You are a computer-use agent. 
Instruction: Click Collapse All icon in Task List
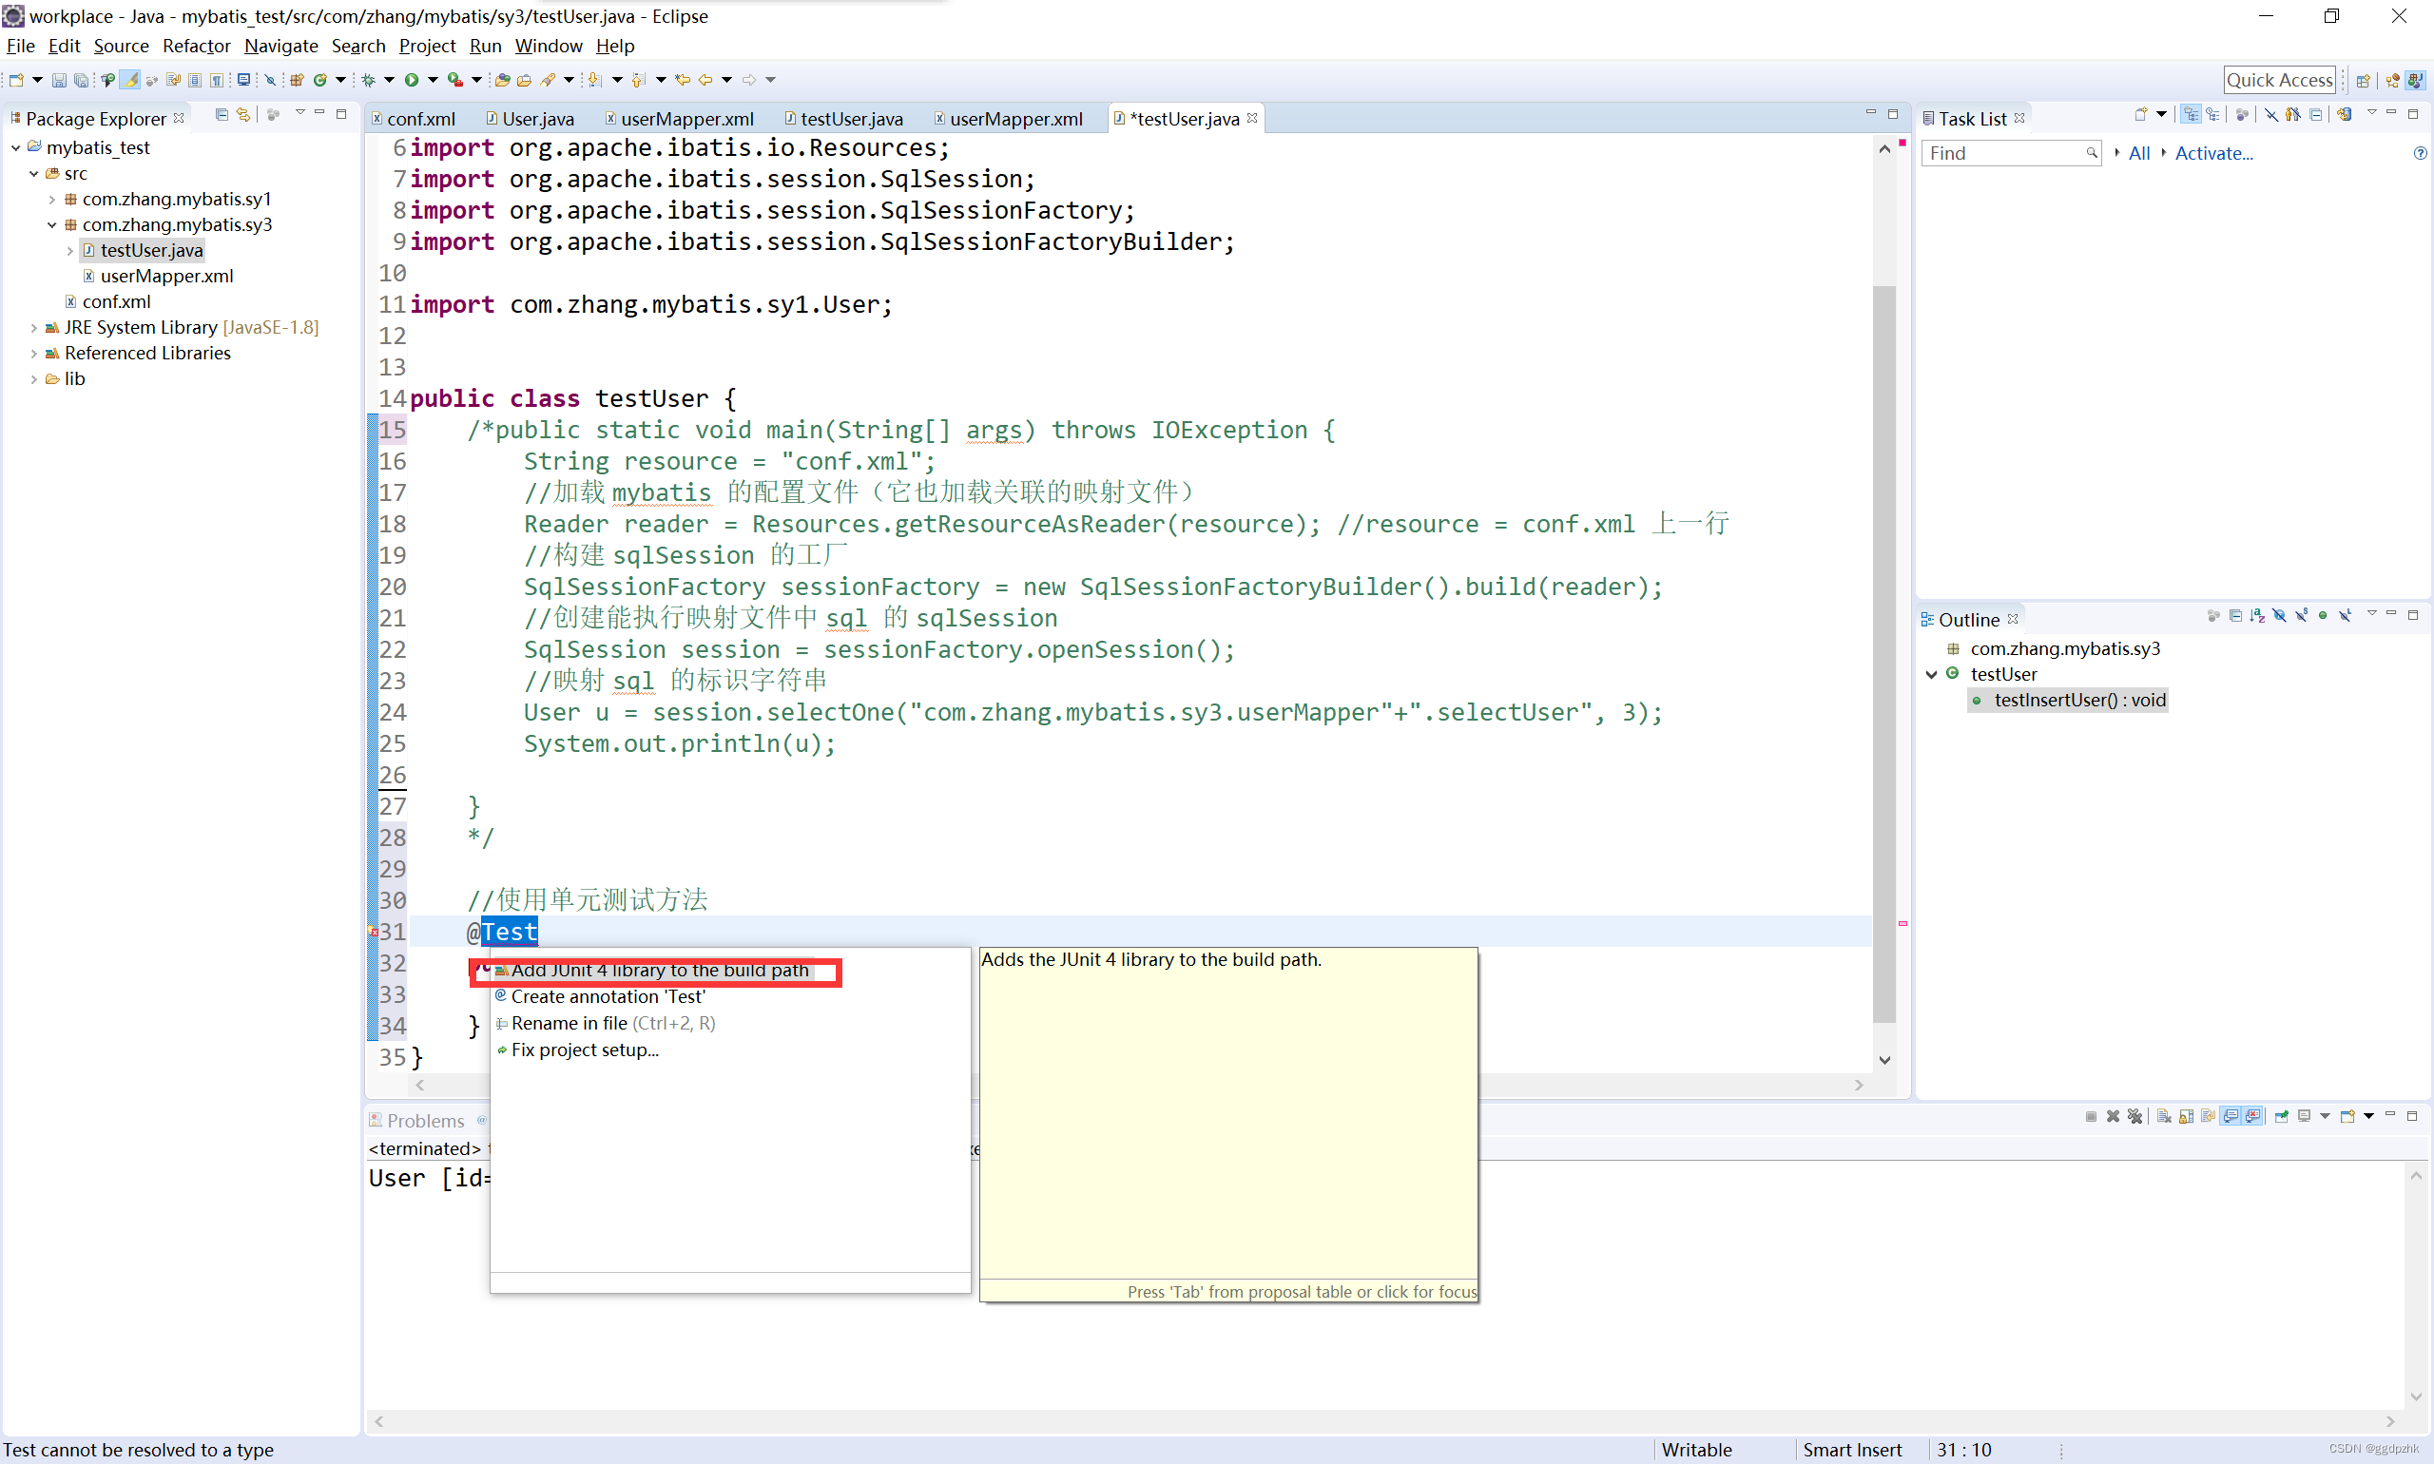coord(2315,115)
